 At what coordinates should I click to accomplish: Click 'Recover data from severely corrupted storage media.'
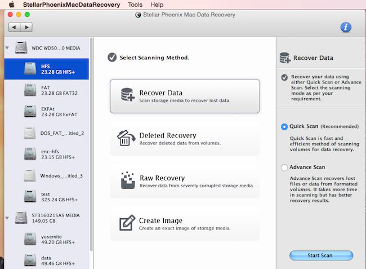coord(197,186)
